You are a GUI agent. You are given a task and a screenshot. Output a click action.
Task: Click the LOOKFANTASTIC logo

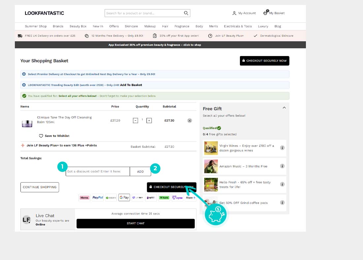(44, 13)
